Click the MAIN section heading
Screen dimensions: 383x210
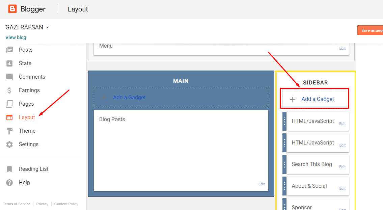click(x=181, y=81)
